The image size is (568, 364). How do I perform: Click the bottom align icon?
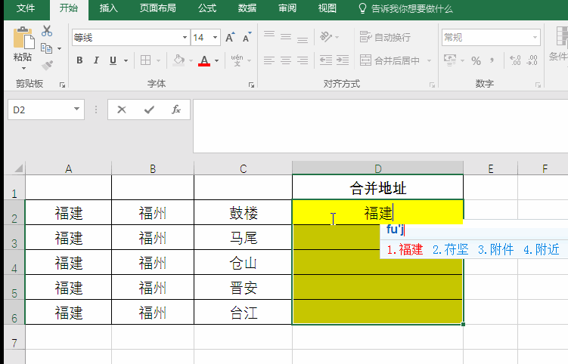point(303,39)
